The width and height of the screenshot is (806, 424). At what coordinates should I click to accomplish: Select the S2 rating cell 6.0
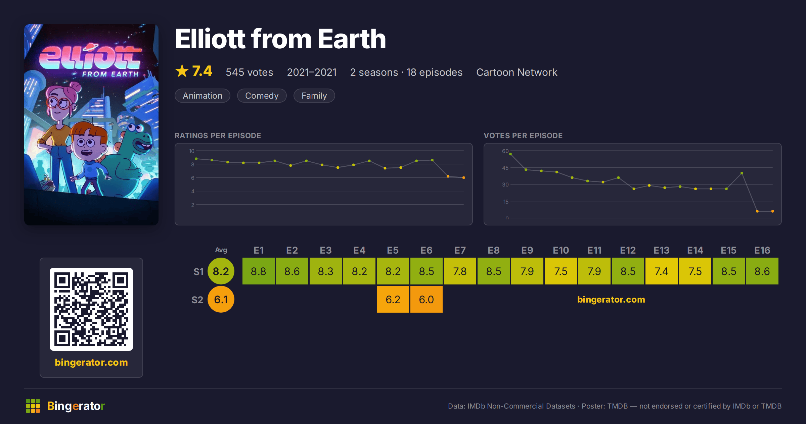pos(427,299)
